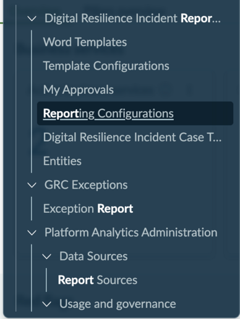This screenshot has width=240, height=319.
Task: Open Template Configurations module
Action: coord(106,66)
